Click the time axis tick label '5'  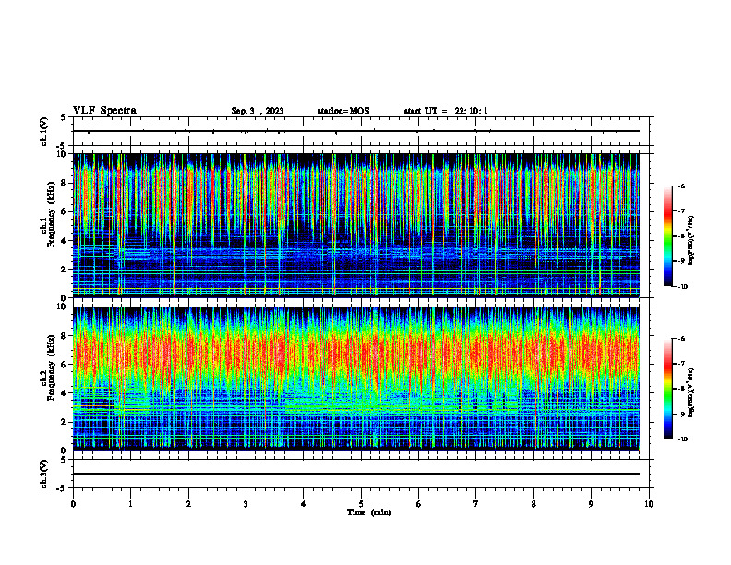361,504
